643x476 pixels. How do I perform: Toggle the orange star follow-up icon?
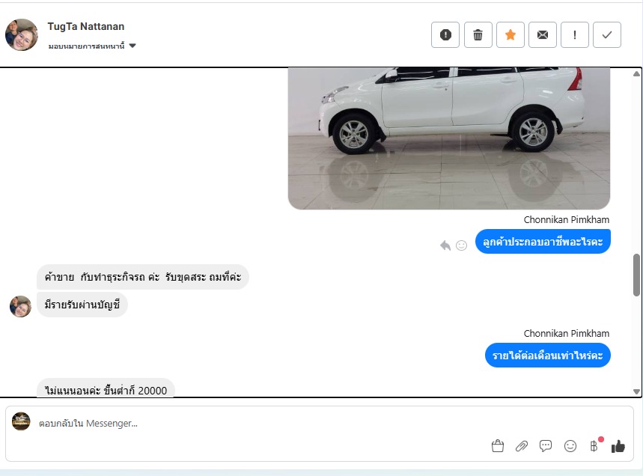point(511,35)
